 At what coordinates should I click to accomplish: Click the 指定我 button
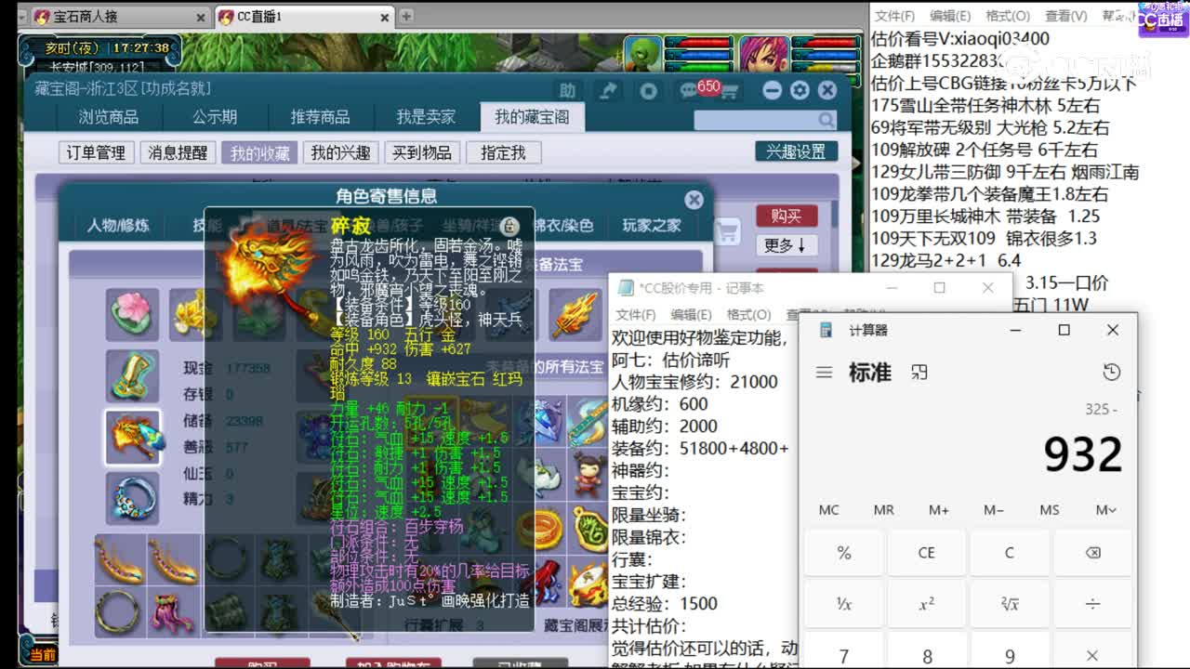click(503, 153)
